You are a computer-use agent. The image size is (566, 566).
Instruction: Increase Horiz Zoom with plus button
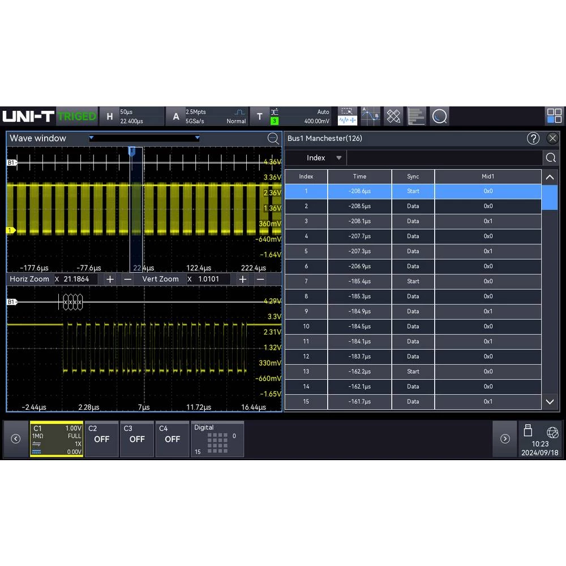[110, 279]
